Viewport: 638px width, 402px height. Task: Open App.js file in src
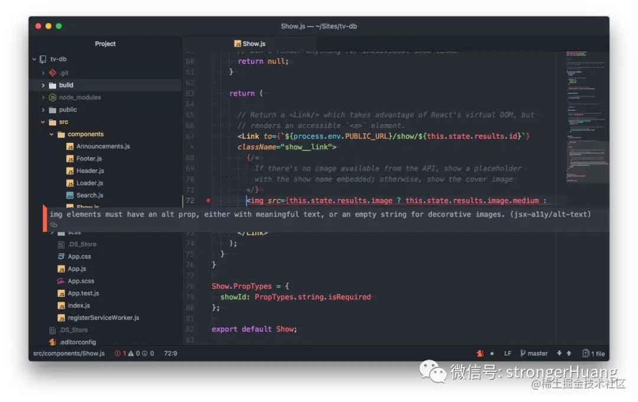pos(77,269)
